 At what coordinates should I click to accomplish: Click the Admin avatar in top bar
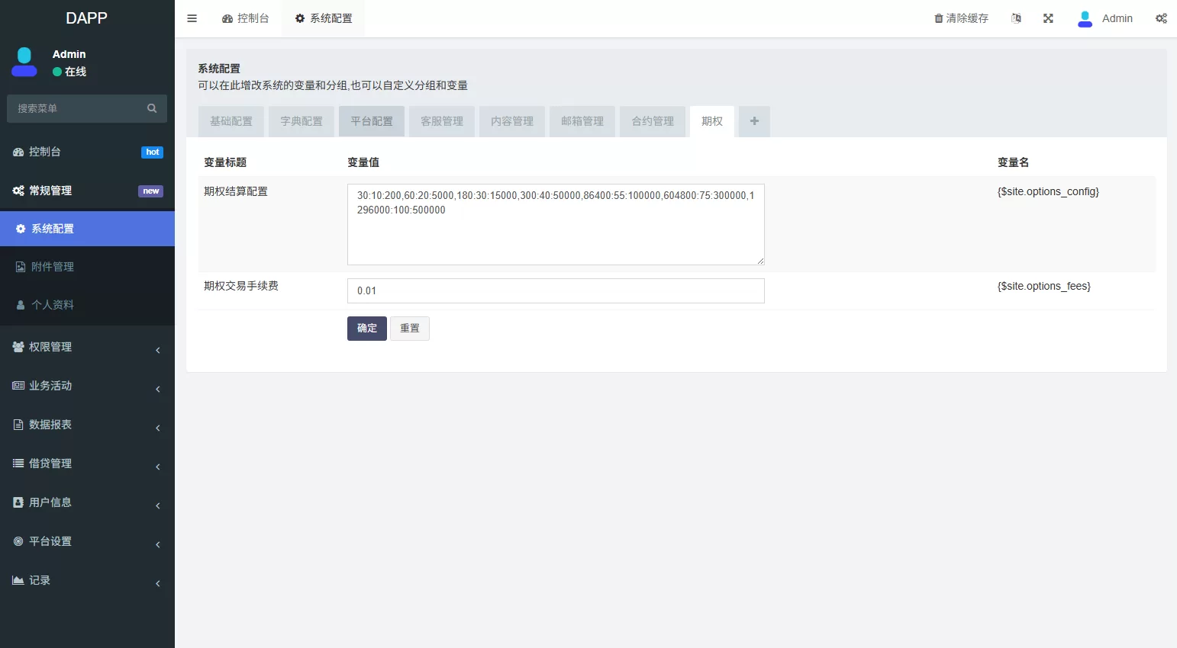[x=1085, y=18]
